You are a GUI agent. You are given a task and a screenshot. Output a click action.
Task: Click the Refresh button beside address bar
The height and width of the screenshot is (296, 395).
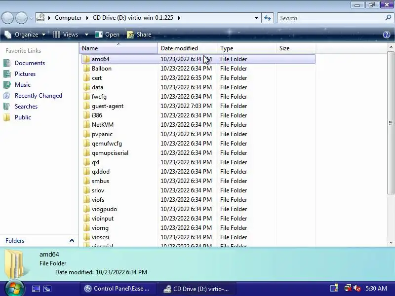click(268, 18)
